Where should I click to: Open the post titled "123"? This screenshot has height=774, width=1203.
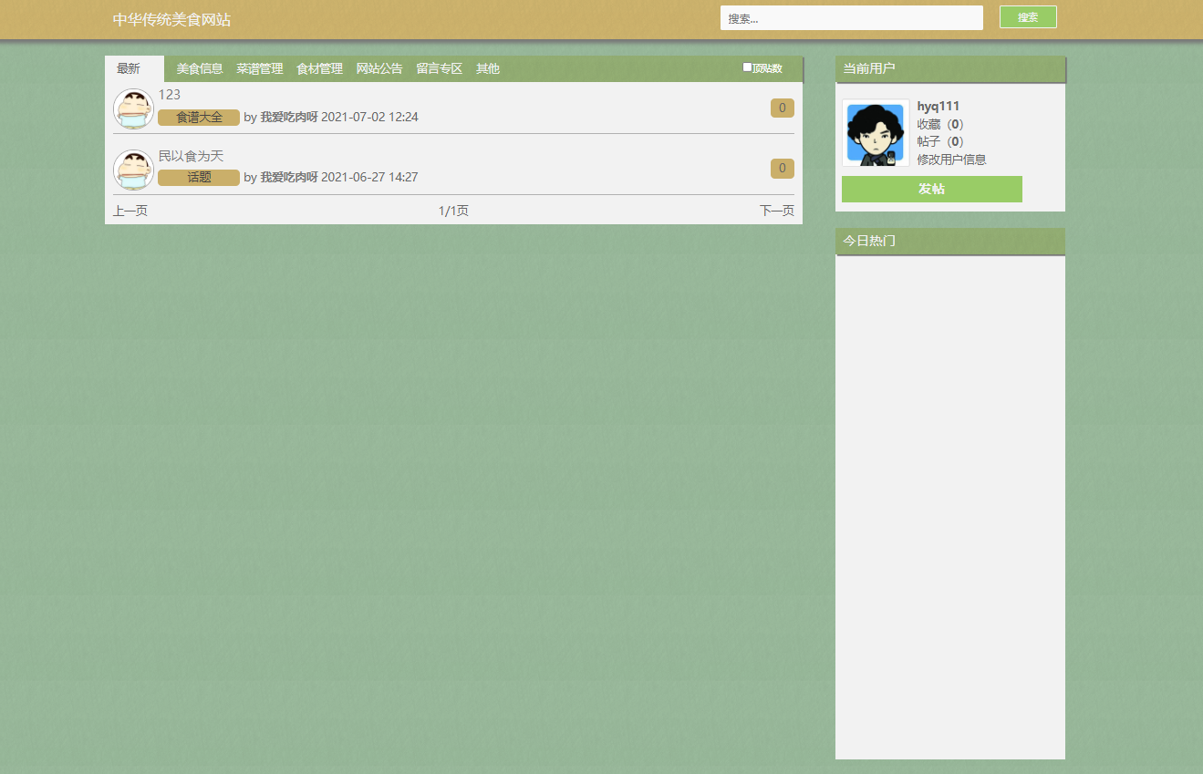(x=170, y=95)
